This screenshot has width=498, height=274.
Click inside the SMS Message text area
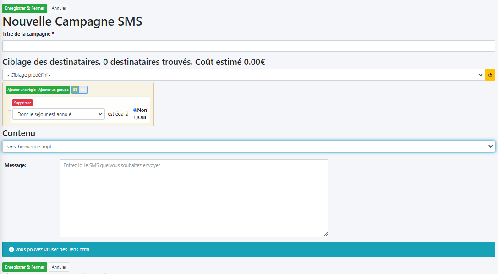click(x=194, y=198)
